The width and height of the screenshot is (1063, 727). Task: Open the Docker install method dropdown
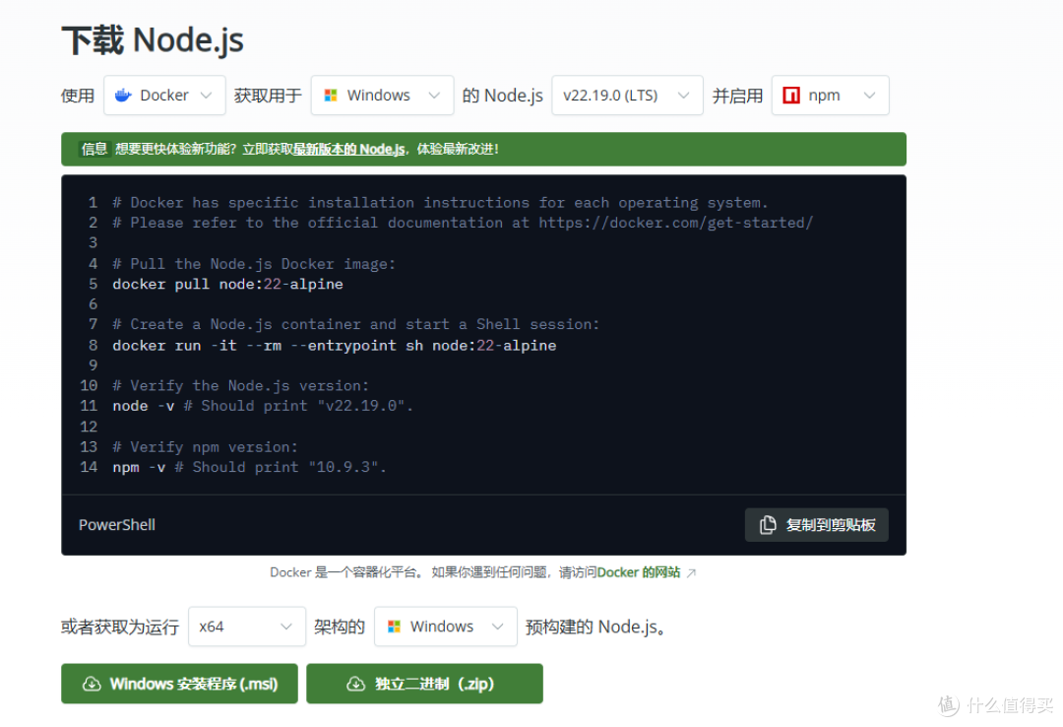[164, 95]
